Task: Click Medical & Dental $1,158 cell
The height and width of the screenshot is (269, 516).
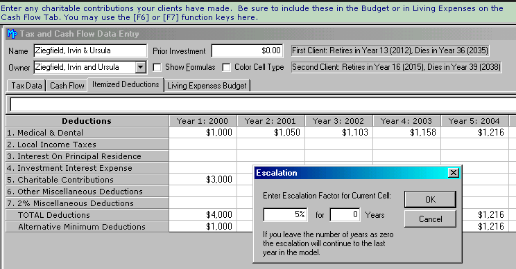Action: tap(406, 133)
